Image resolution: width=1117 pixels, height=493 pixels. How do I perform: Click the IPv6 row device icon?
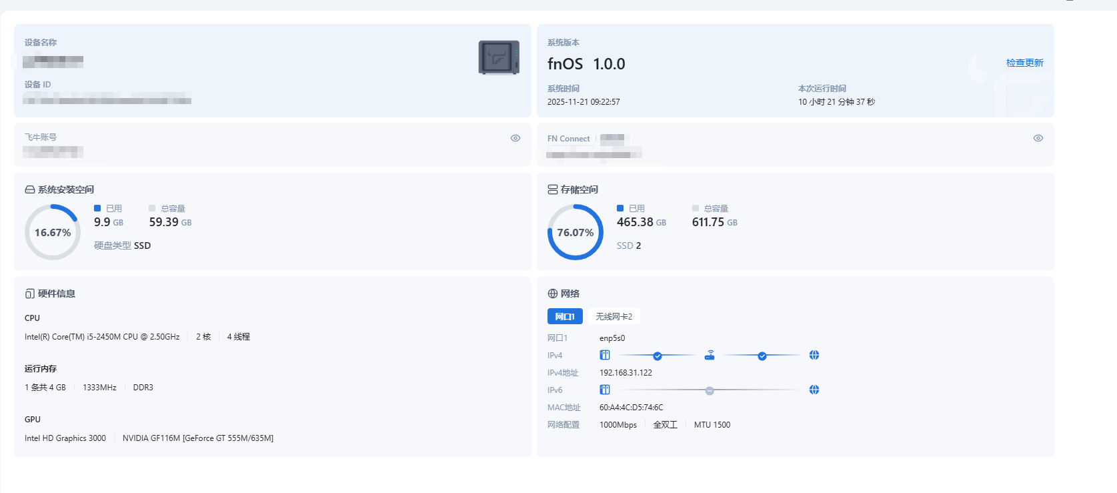pyautogui.click(x=605, y=390)
